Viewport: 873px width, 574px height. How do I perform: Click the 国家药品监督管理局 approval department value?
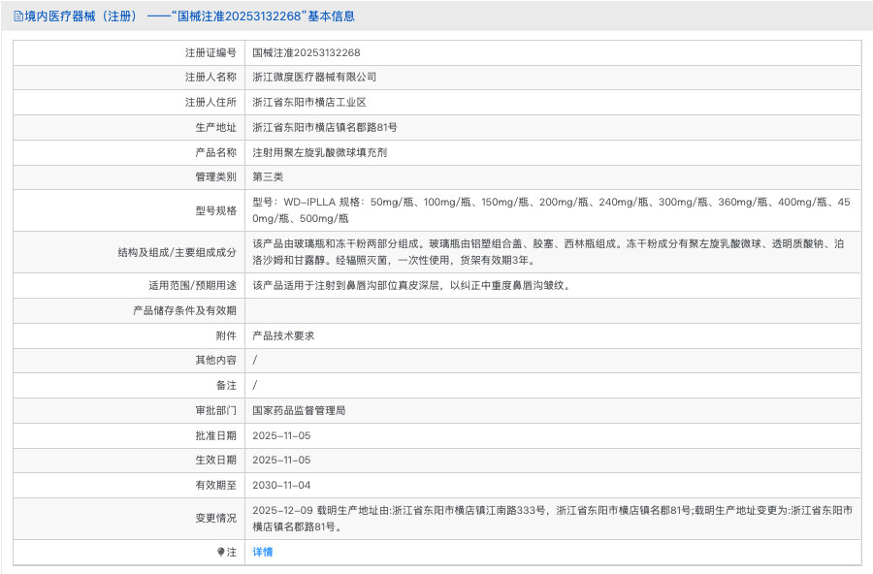299,410
